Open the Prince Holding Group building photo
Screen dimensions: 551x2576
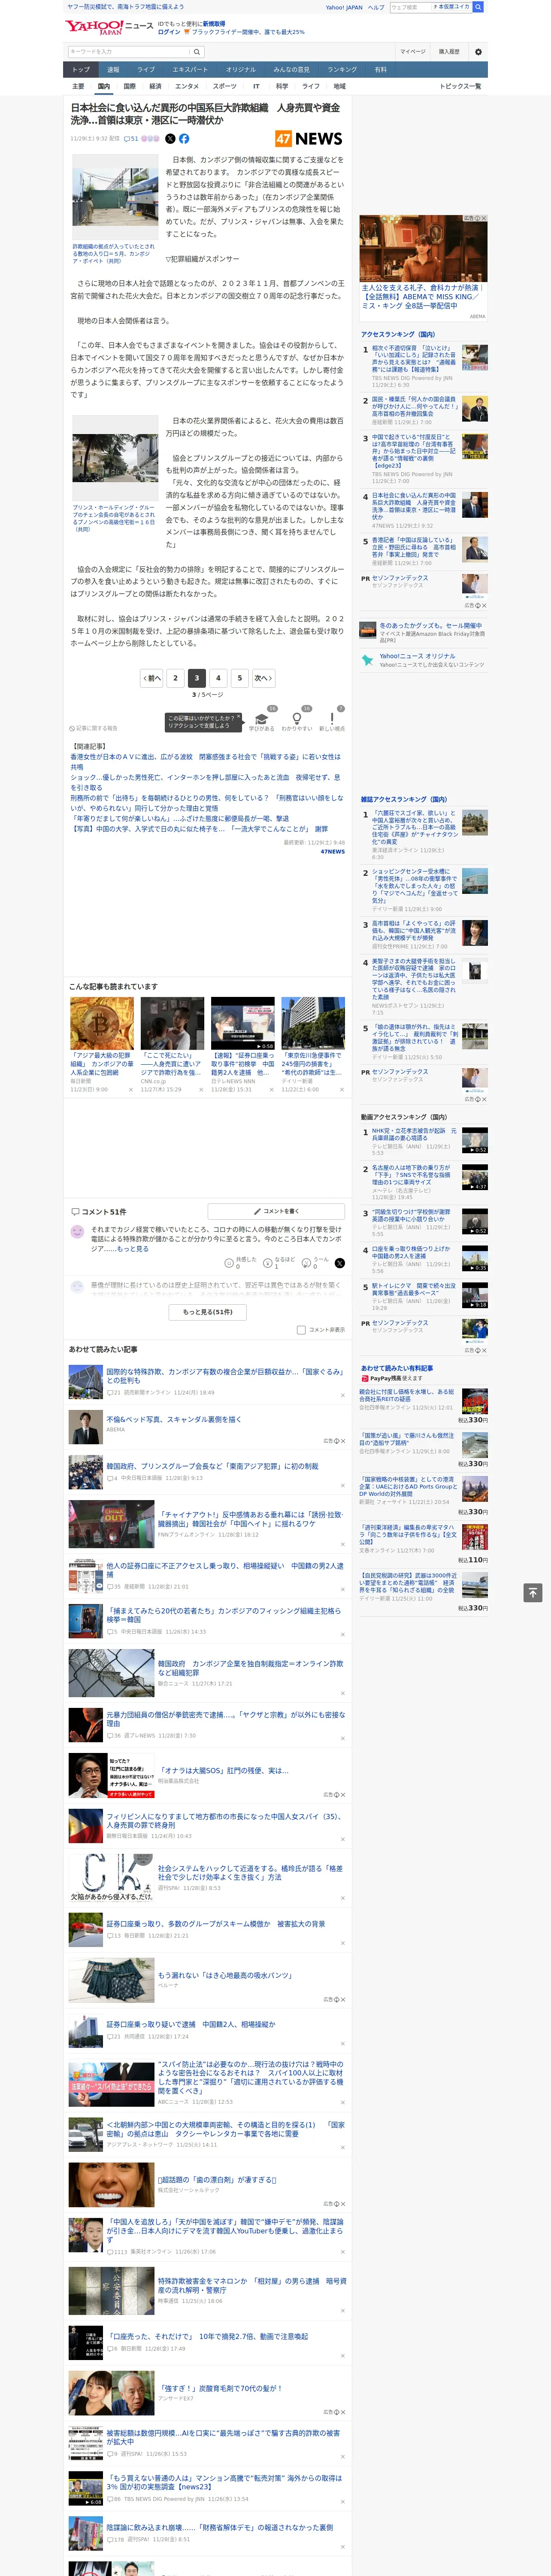point(115,458)
